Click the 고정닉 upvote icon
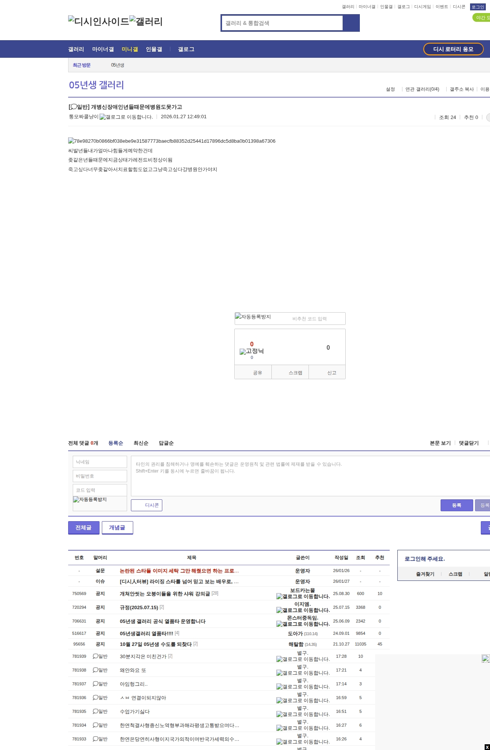 [x=252, y=351]
